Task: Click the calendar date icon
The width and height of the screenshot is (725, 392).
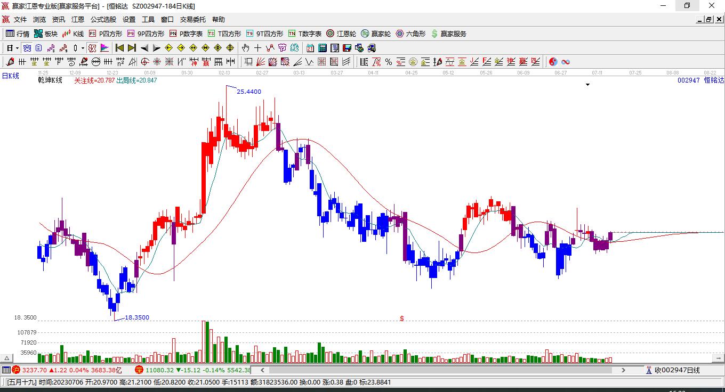Action: tap(310, 48)
